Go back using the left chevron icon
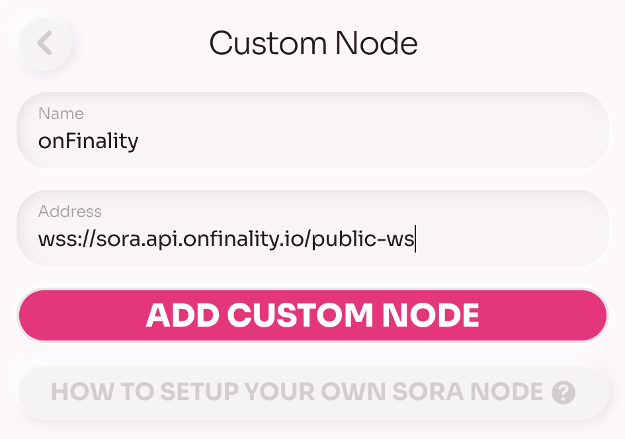 pos(45,43)
